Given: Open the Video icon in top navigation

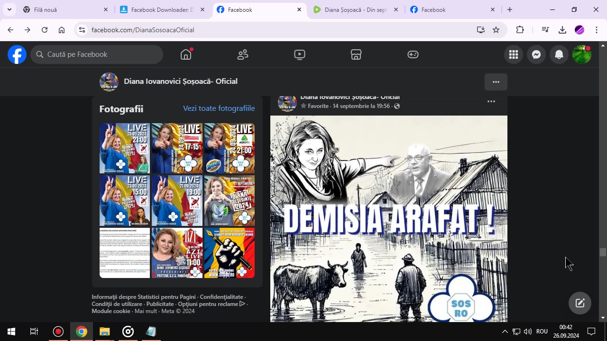Looking at the screenshot, I should [x=300, y=54].
